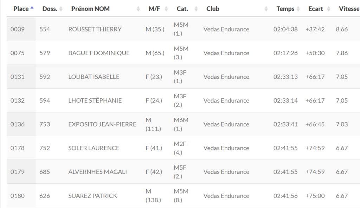The width and height of the screenshot is (360, 208).
Task: Click the sort arrows icon beside Cat.
Action: pos(196,9)
